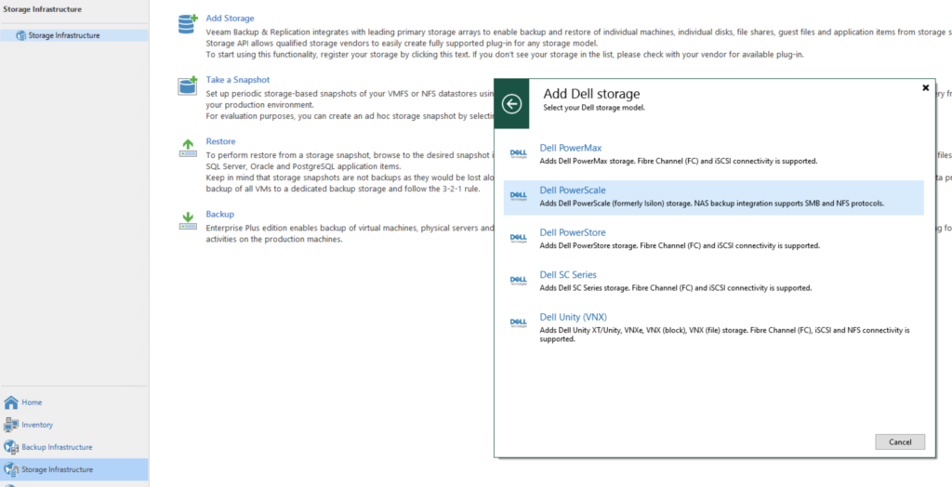Click the Add Storage icon
Viewport: 952px width, 487px height.
188,24
